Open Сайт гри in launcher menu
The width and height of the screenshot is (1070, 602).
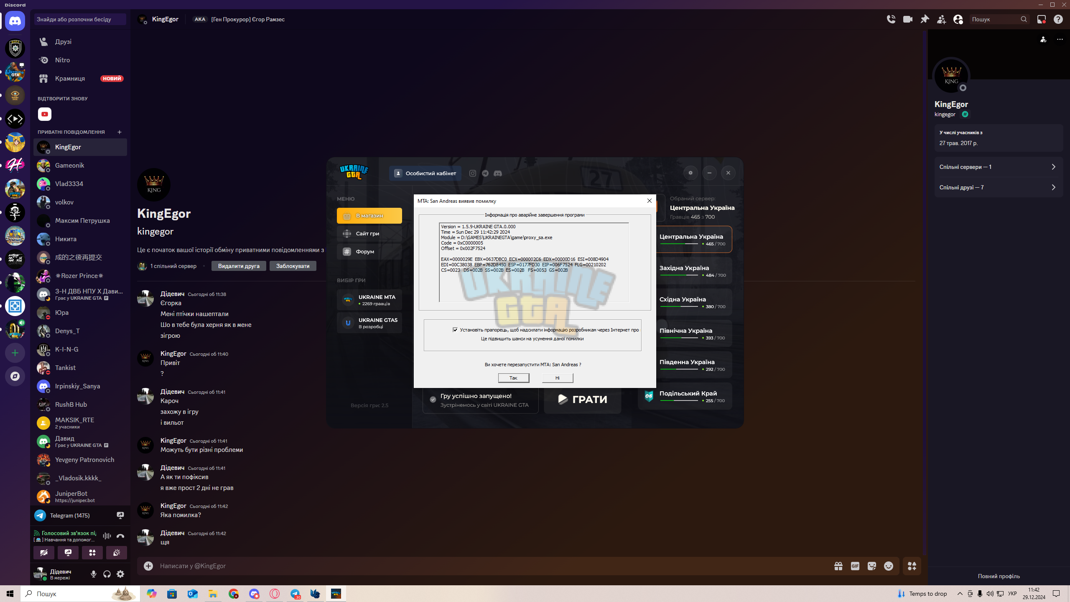click(x=369, y=234)
